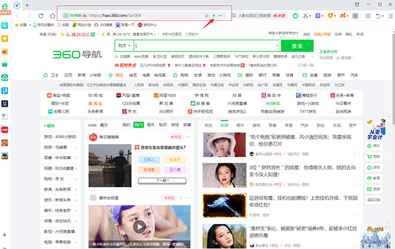Screen dimensions: 395x249
Task: Open more options dots for 每日猜猜猜
Action: [x=188, y=137]
